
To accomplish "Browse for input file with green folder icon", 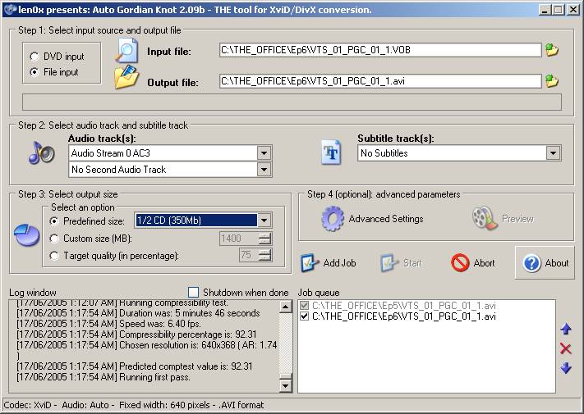I will (x=552, y=50).
